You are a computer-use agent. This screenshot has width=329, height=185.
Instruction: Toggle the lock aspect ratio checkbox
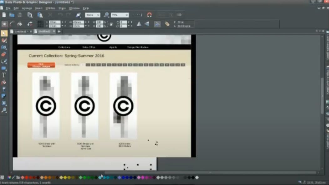coord(111,24)
